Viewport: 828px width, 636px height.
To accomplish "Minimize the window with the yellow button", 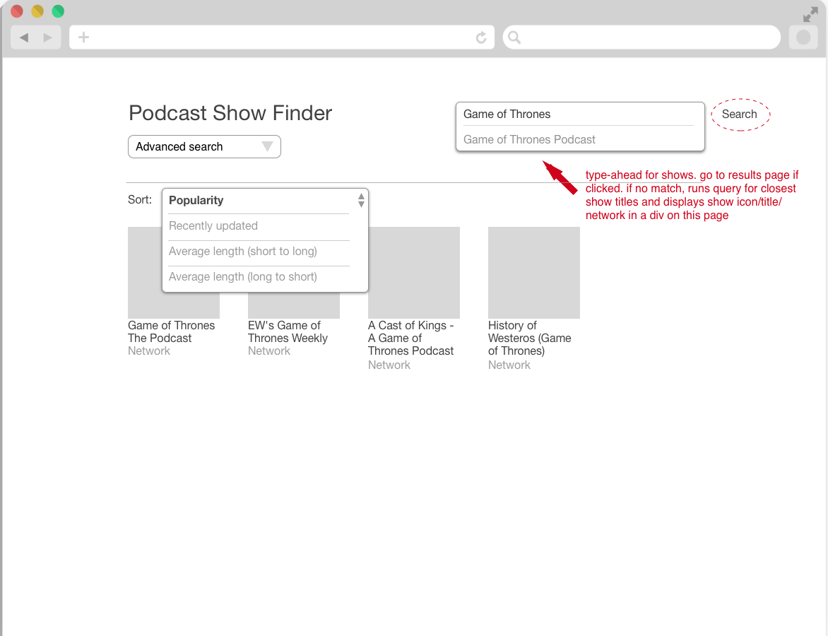I will (37, 11).
